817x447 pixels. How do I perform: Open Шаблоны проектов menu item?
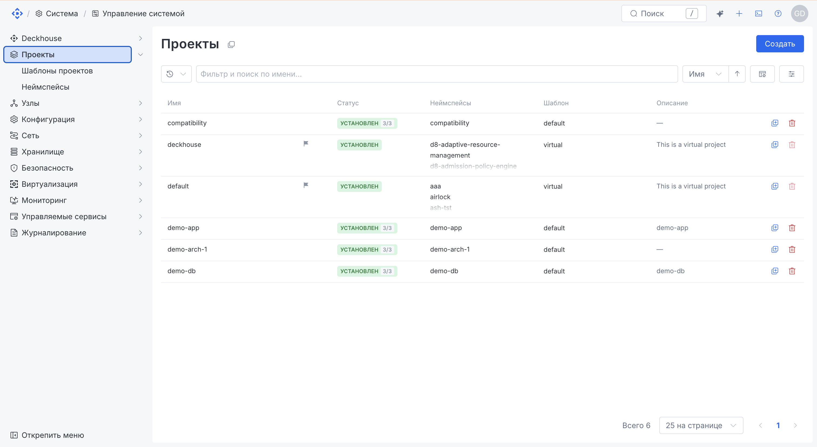click(57, 71)
